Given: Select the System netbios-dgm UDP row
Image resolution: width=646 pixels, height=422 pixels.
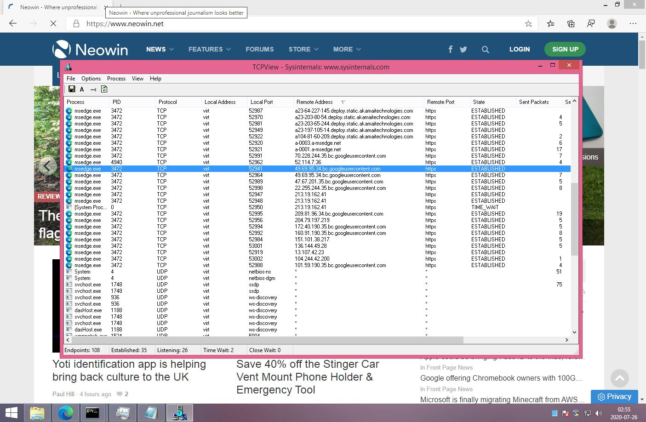Looking at the screenshot, I should (317, 278).
